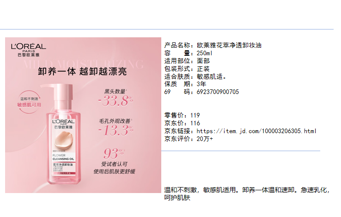Click the 受试者认可 caption under 93%

pos(114,164)
